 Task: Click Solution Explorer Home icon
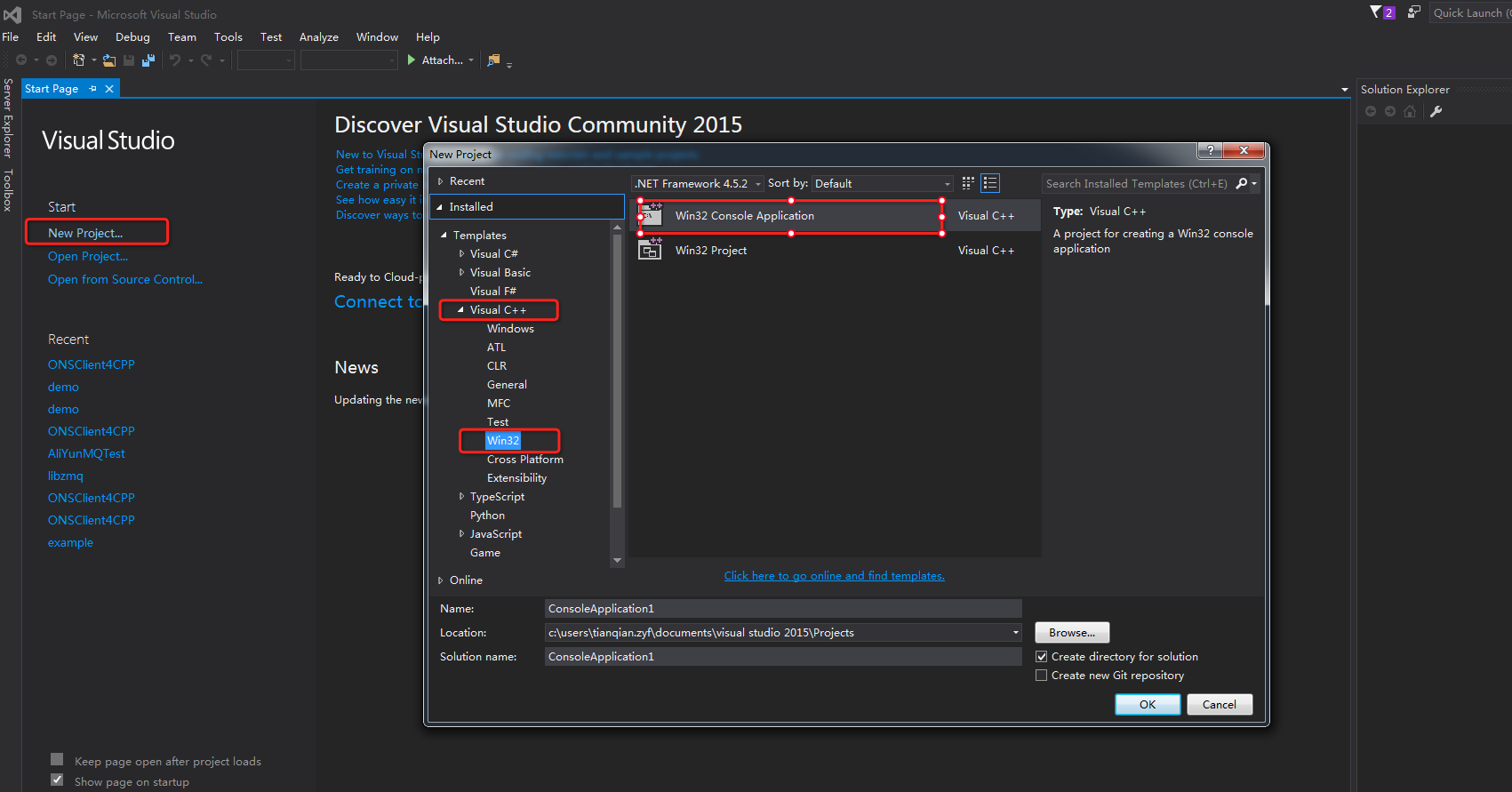1410,111
